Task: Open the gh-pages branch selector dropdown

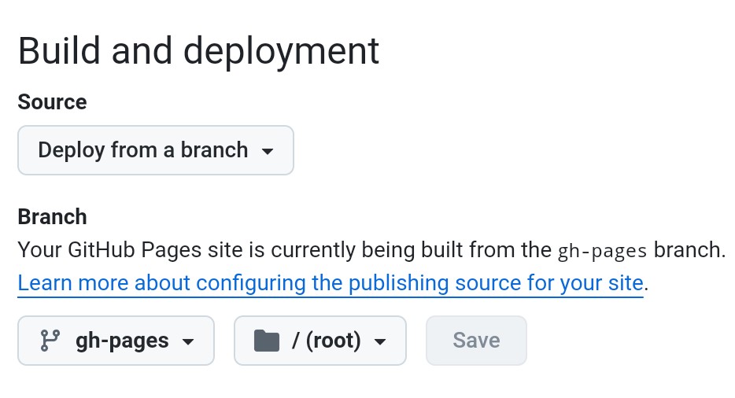Action: (x=116, y=341)
